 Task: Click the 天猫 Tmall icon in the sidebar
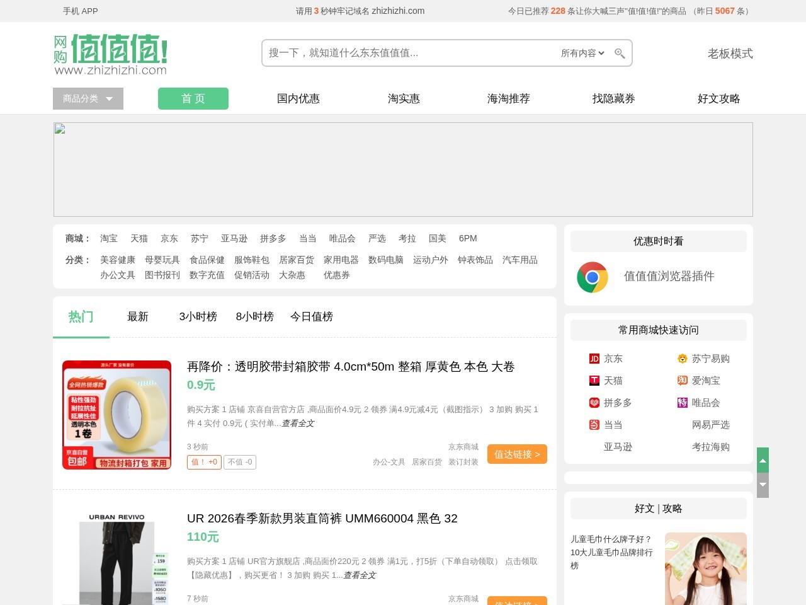point(594,380)
